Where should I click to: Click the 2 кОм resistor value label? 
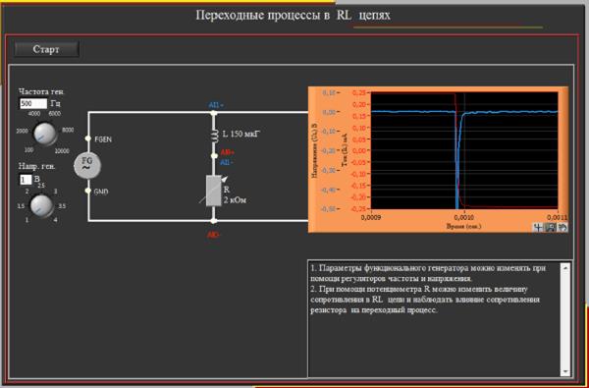(x=235, y=200)
